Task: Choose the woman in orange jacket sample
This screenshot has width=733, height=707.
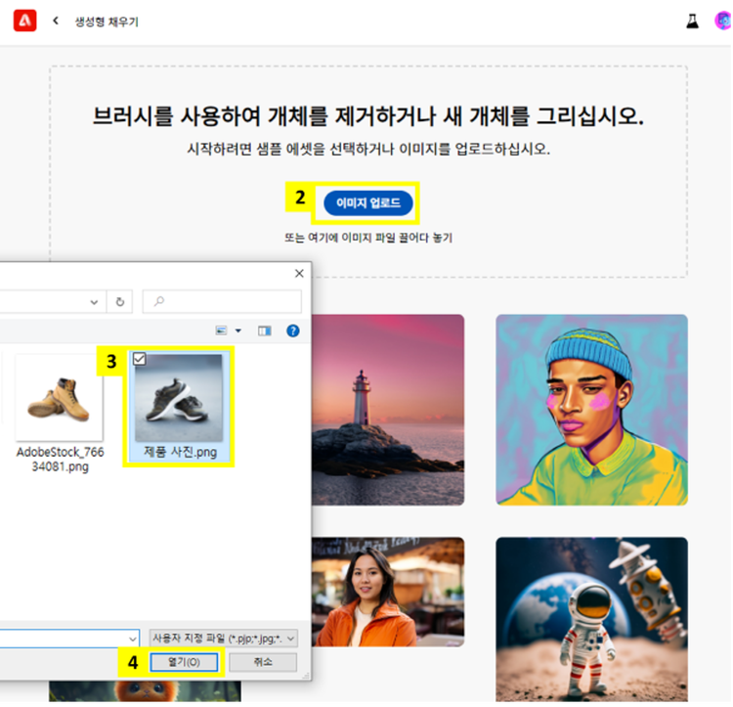Action: (388, 592)
